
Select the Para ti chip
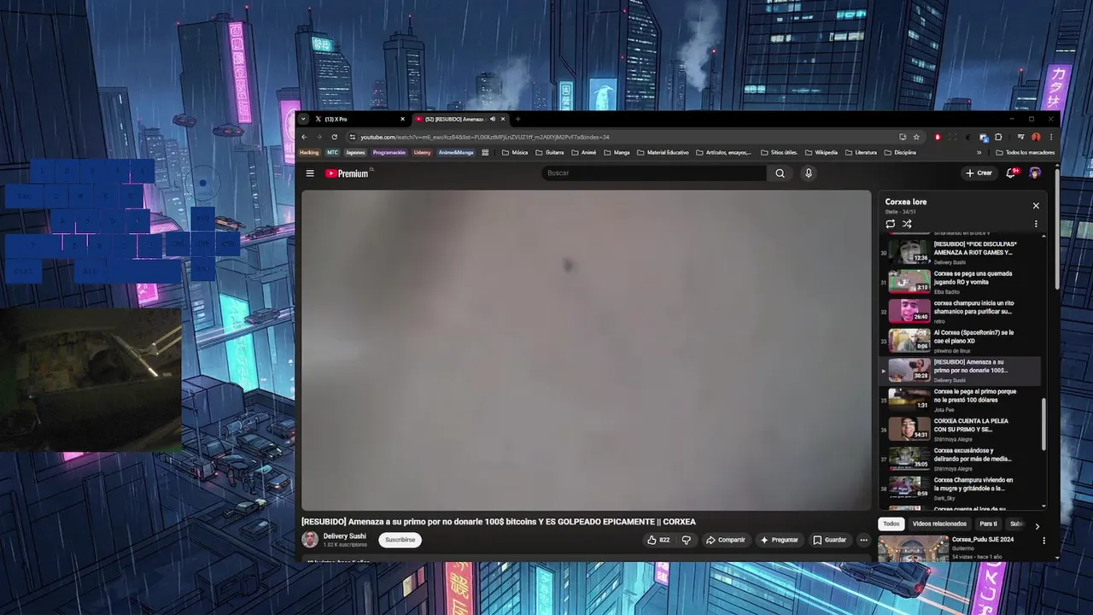coord(988,524)
